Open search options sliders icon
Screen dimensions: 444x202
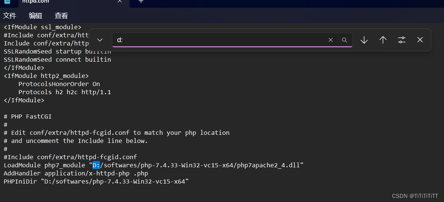tap(401, 40)
